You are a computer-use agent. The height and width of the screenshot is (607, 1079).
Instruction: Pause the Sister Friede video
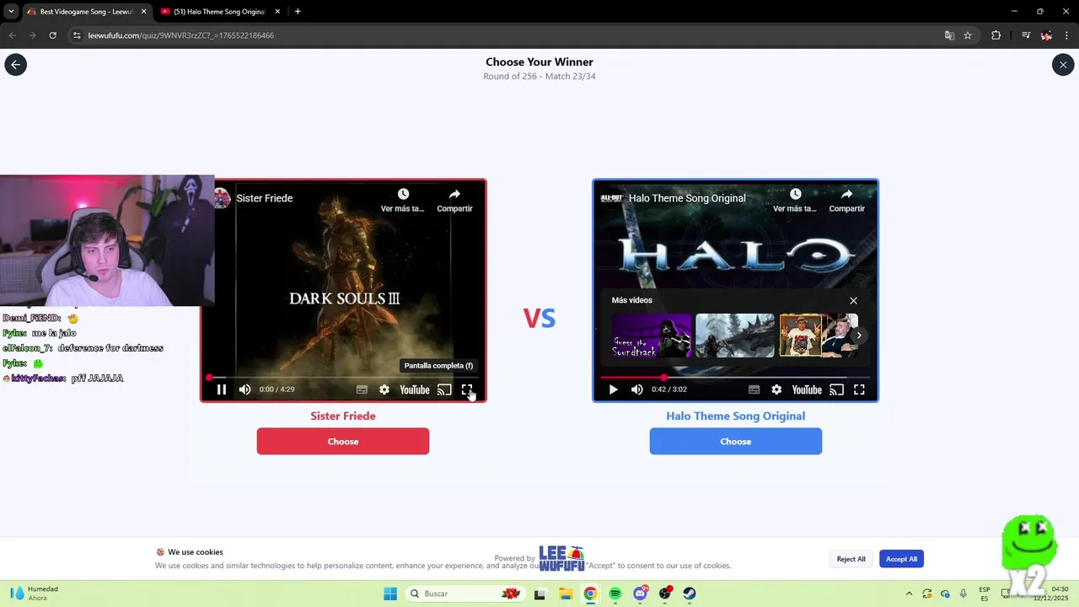pyautogui.click(x=222, y=389)
